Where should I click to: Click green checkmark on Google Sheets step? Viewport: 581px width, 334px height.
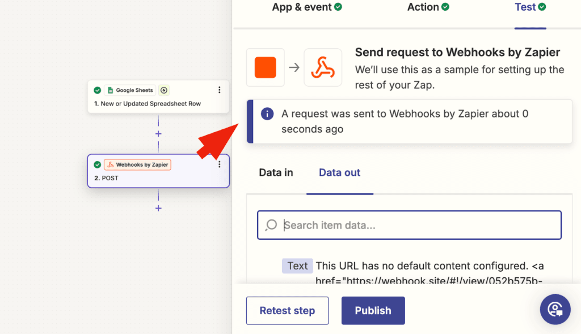98,90
